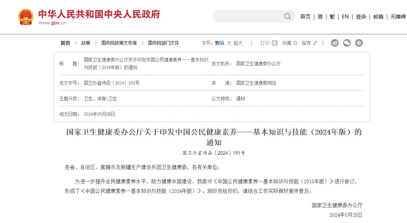
Task: Open 国务院政策文件库 in the breadcrumb
Action: pyautogui.click(x=119, y=43)
